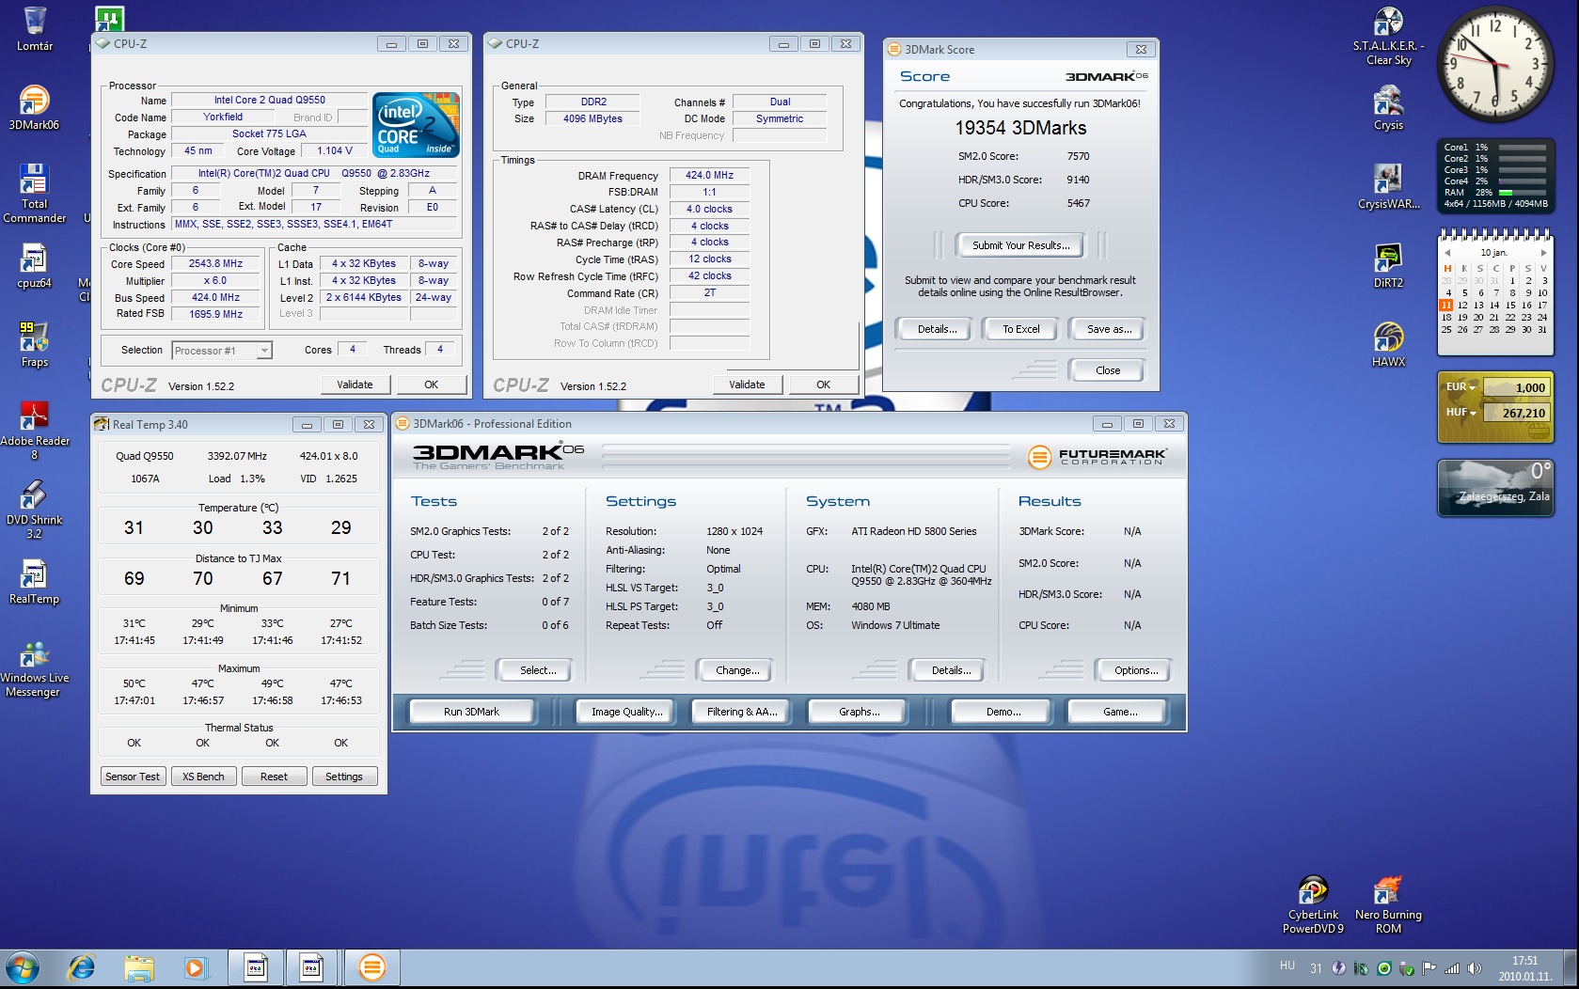Open Nero Burning ROM shortcut
Viewport: 1579px width, 989px height.
point(1388,904)
